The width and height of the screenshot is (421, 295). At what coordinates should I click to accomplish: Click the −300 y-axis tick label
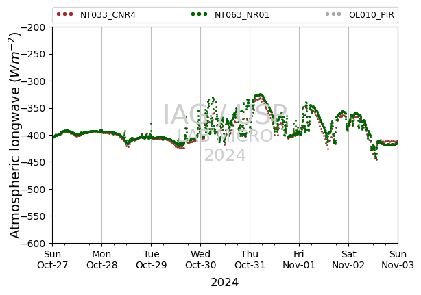(x=34, y=81)
